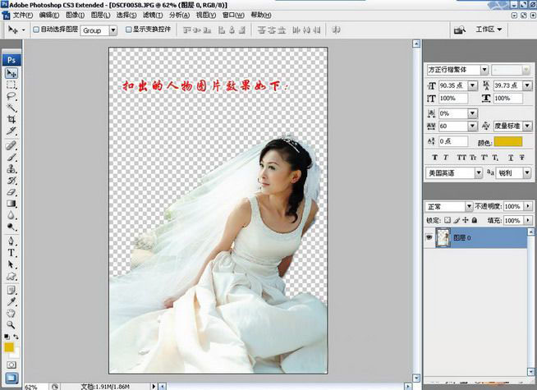Image resolution: width=537 pixels, height=390 pixels.
Task: Open the 图像 menu
Action: (x=73, y=15)
